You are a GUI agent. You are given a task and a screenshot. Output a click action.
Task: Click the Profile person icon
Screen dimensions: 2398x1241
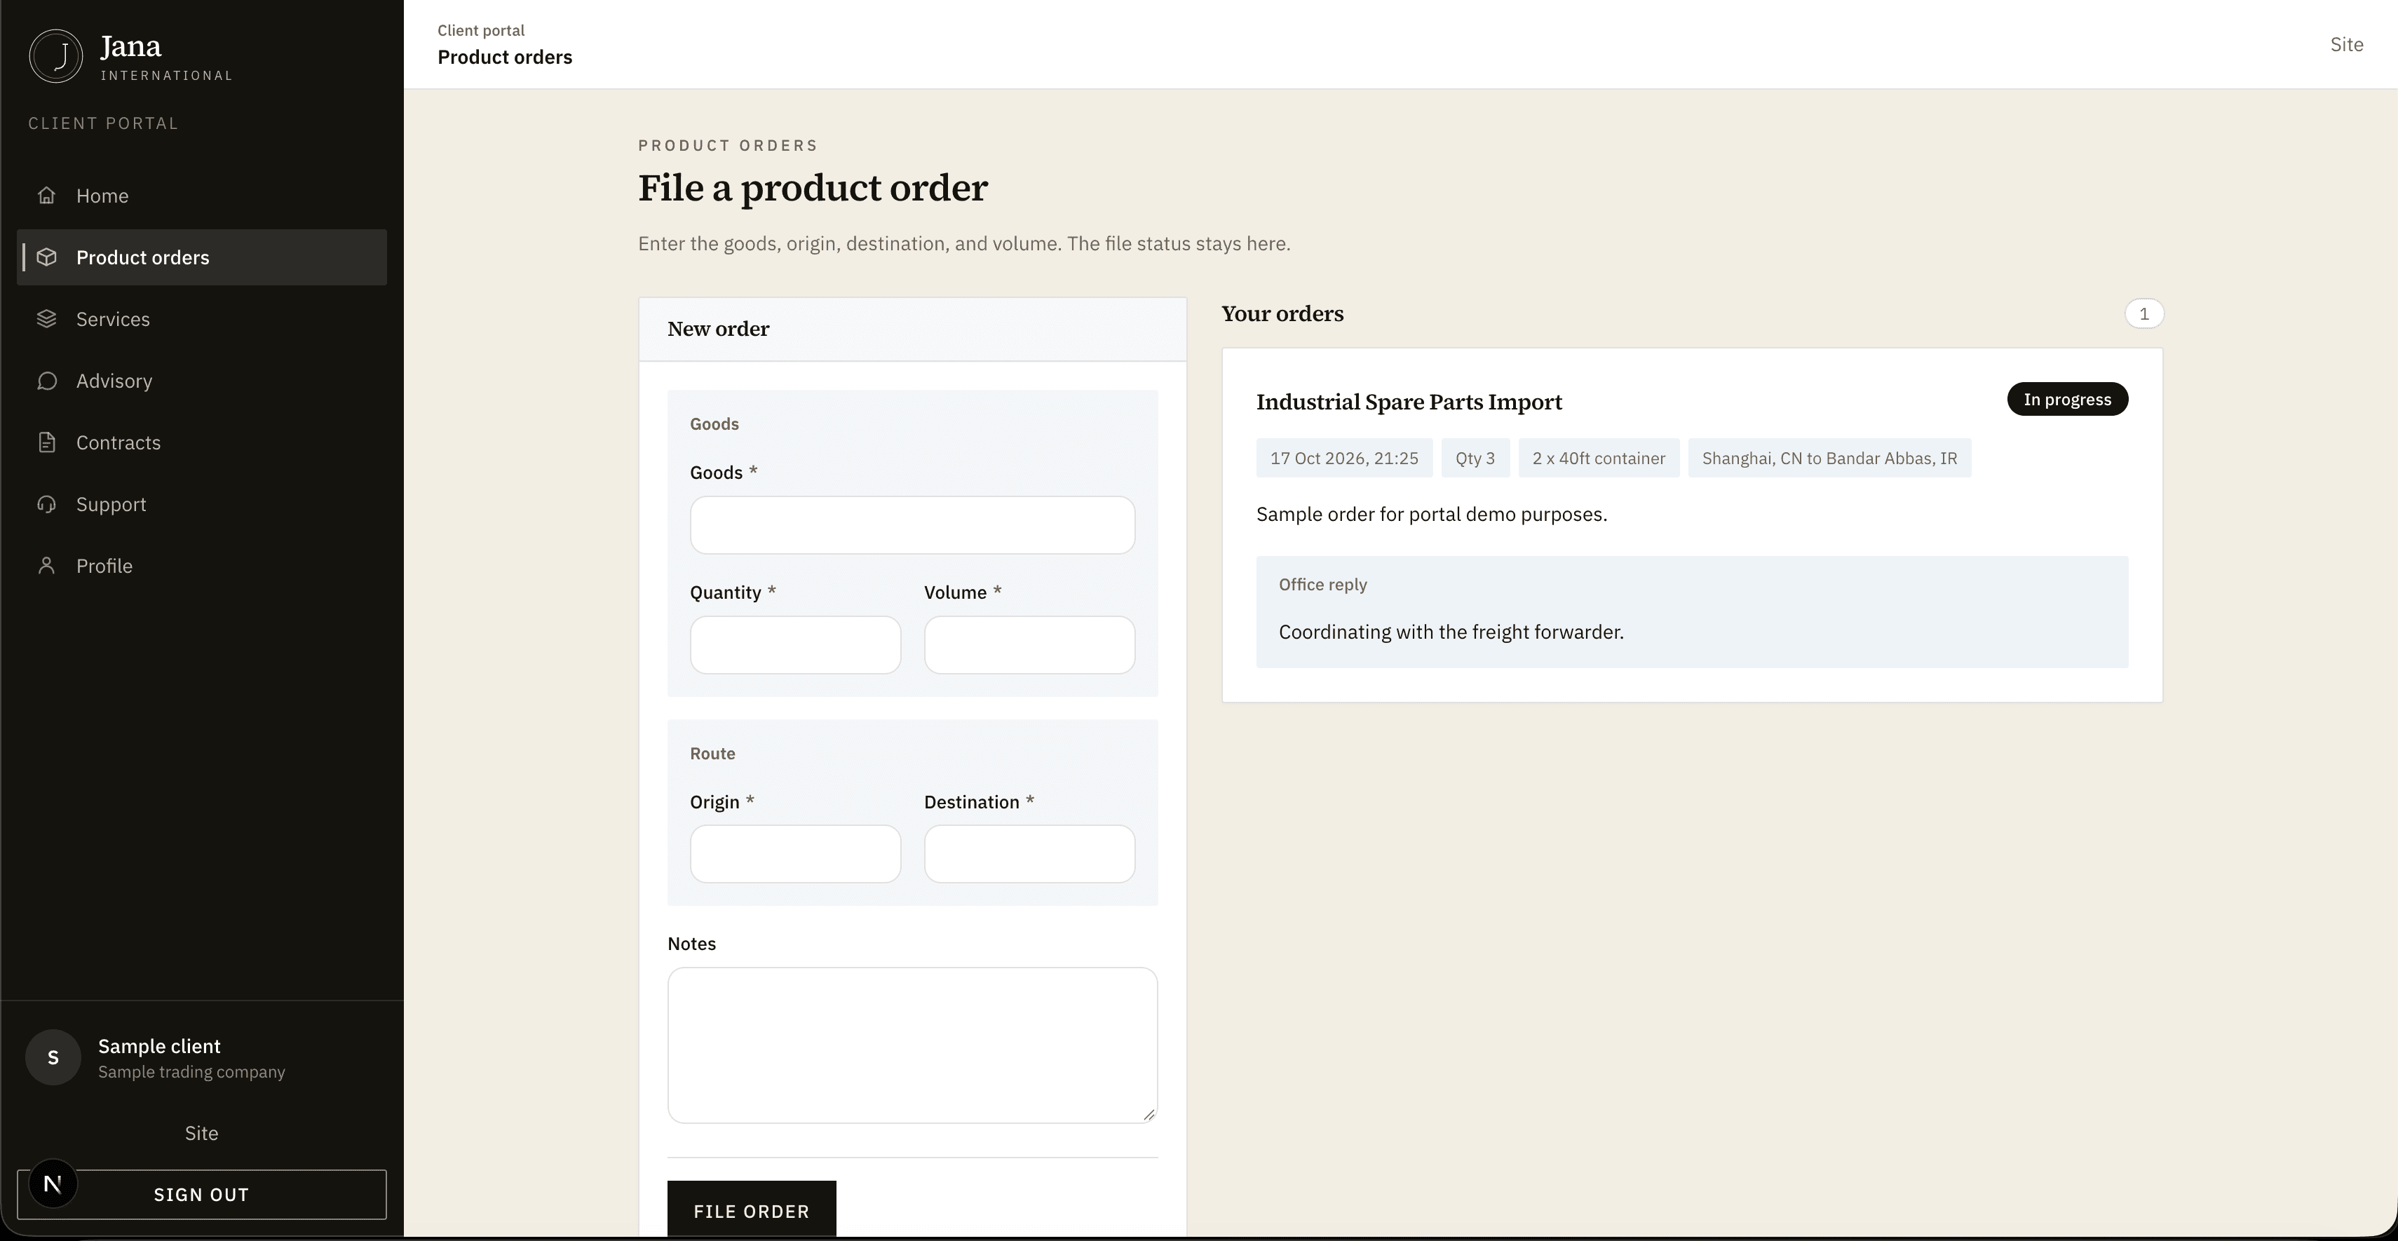click(46, 565)
